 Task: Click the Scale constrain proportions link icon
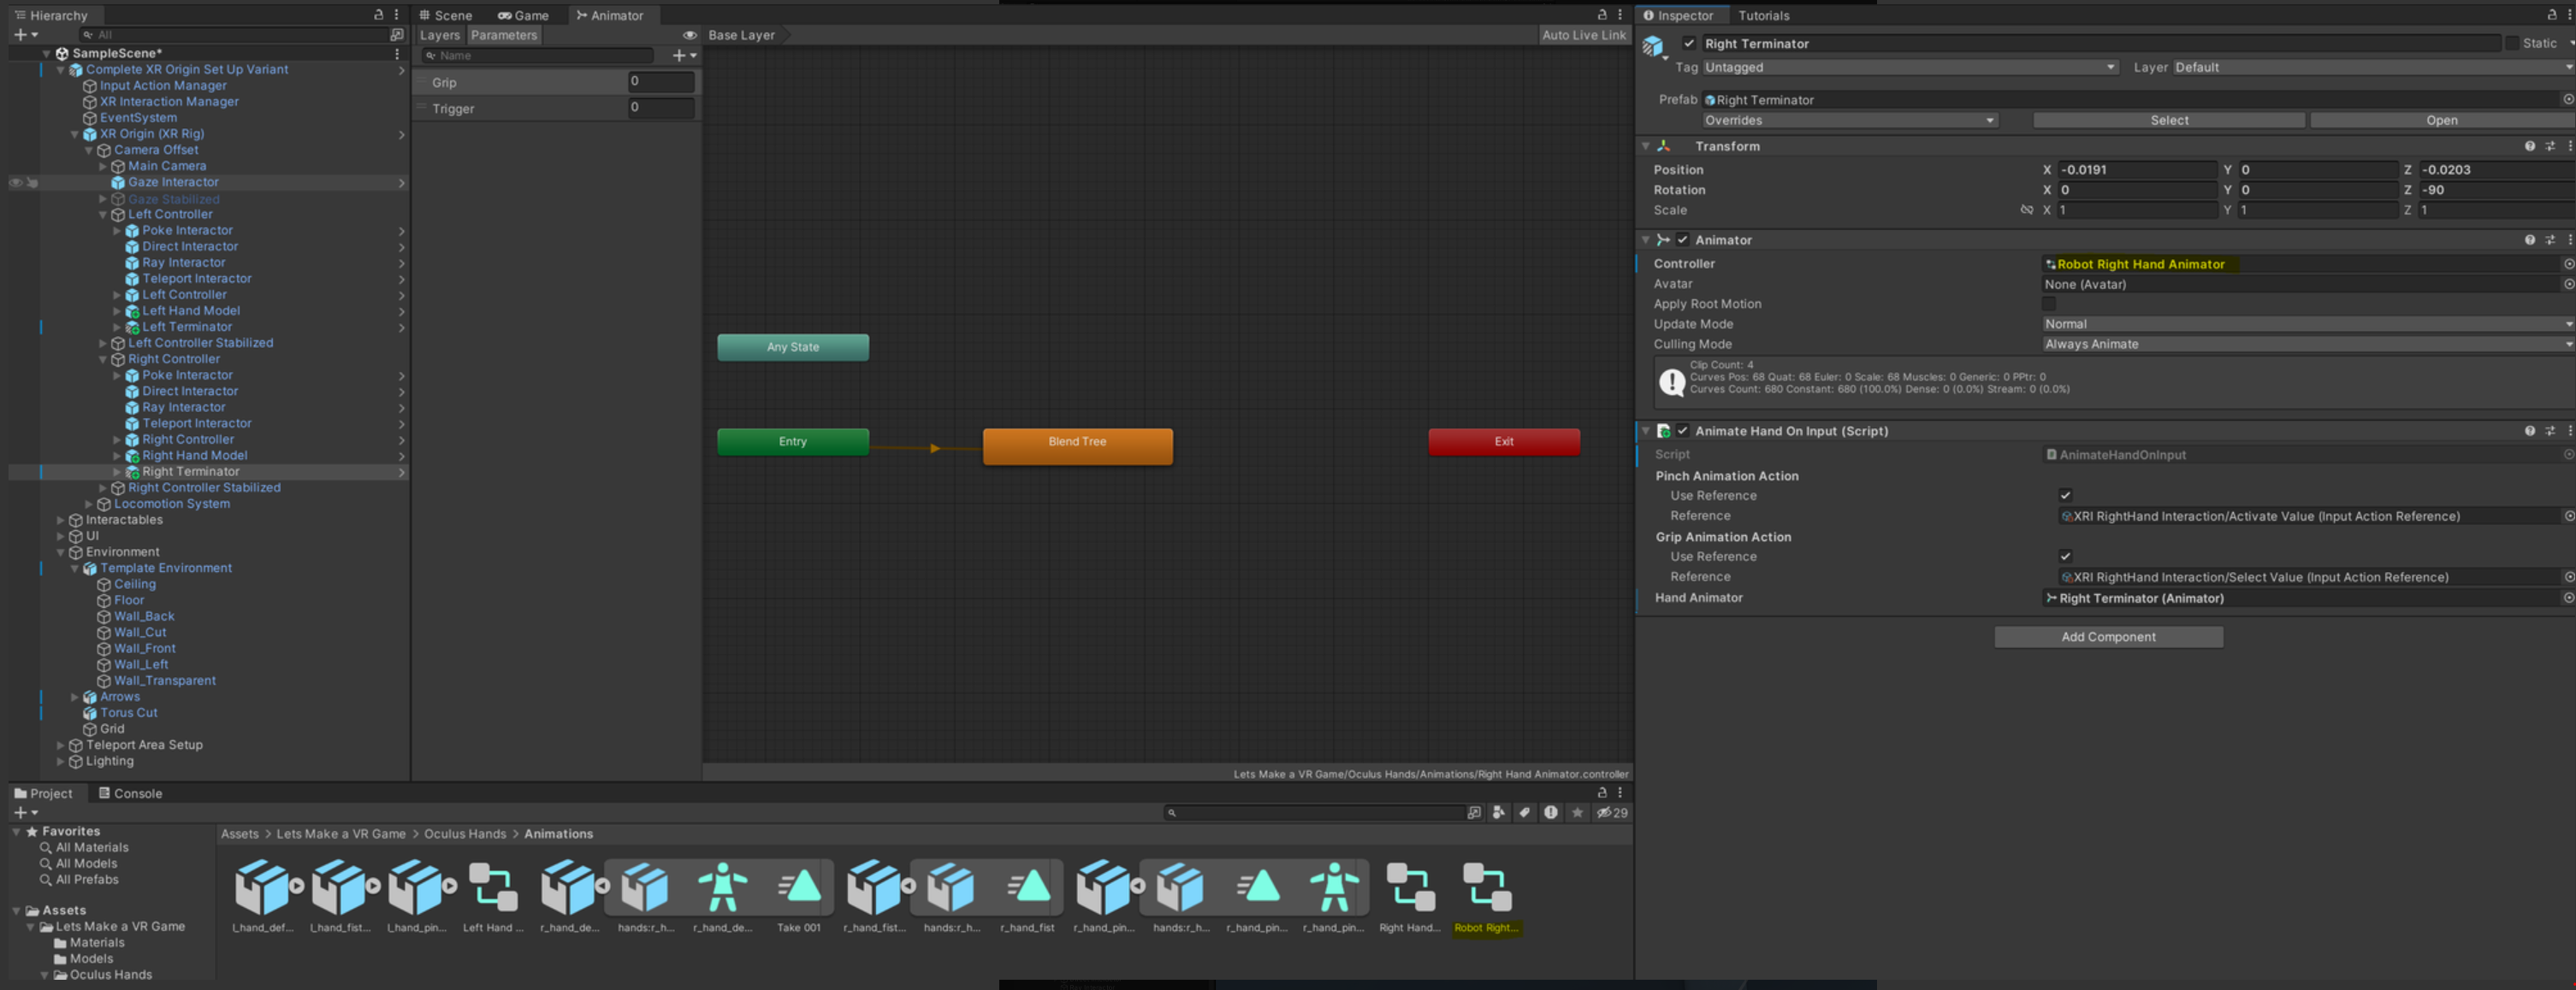[x=2026, y=209]
